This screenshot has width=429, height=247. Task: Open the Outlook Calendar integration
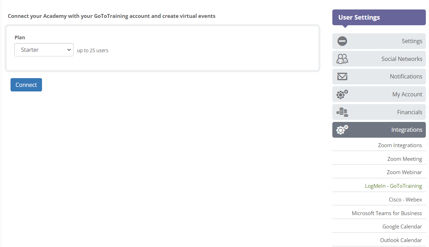coord(401,240)
